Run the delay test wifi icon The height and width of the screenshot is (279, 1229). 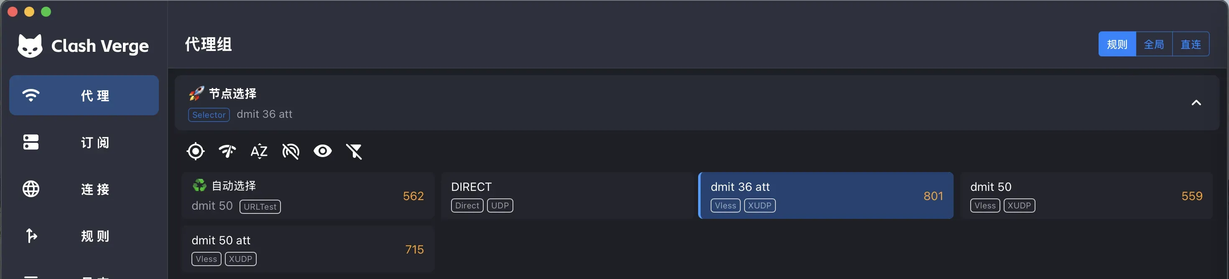227,151
